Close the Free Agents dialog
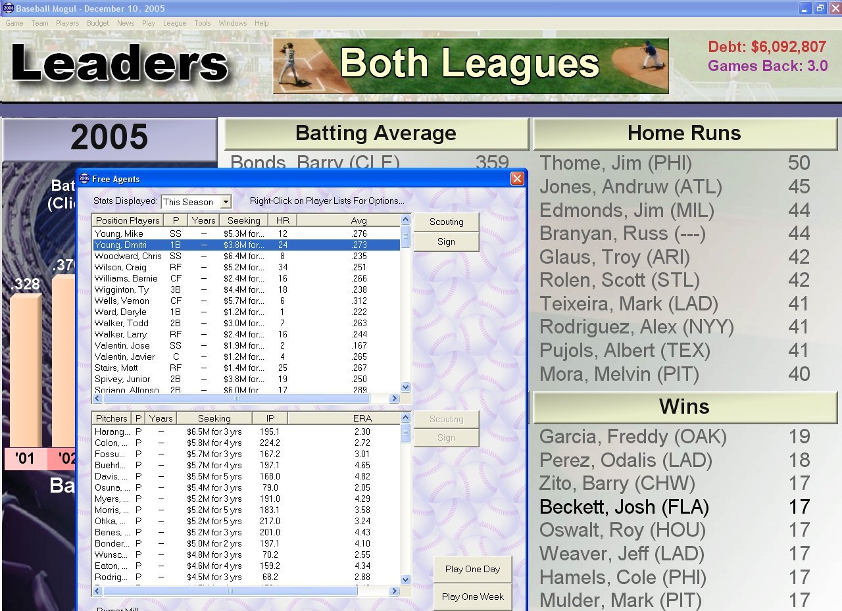Viewport: 842px width, 611px height. coord(517,179)
